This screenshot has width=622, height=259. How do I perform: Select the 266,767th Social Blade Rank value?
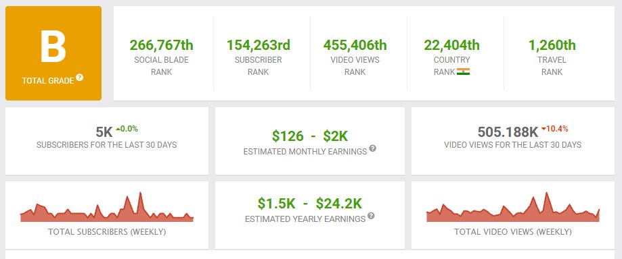click(x=162, y=45)
